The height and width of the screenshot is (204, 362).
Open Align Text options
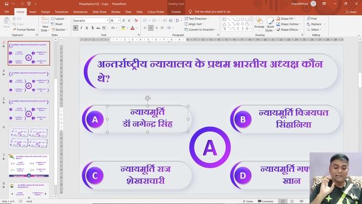tap(195, 24)
